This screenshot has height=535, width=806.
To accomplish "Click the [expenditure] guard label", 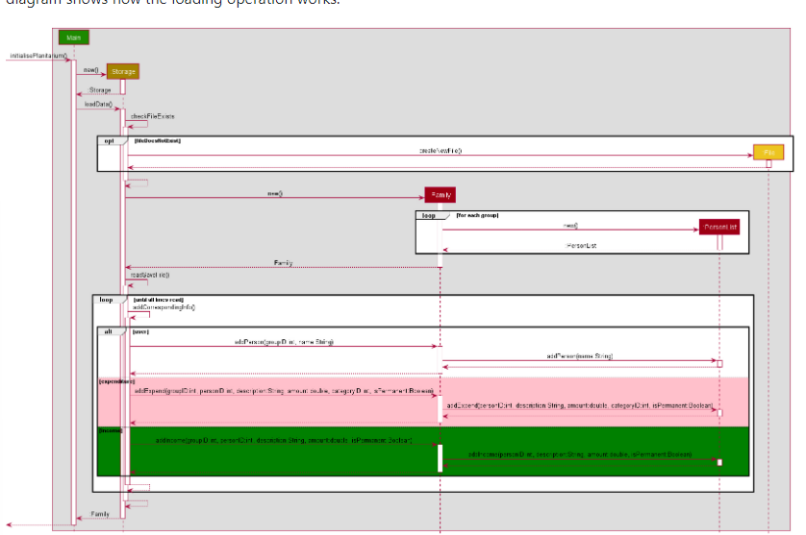I will click(116, 381).
